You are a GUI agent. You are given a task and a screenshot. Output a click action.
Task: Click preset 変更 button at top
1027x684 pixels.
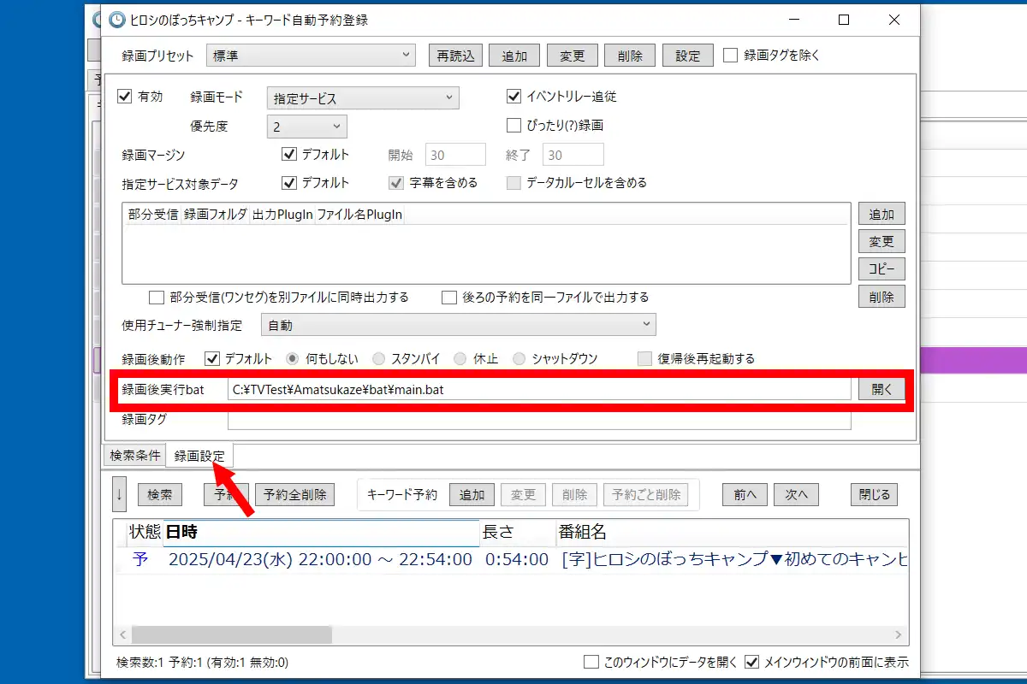573,56
